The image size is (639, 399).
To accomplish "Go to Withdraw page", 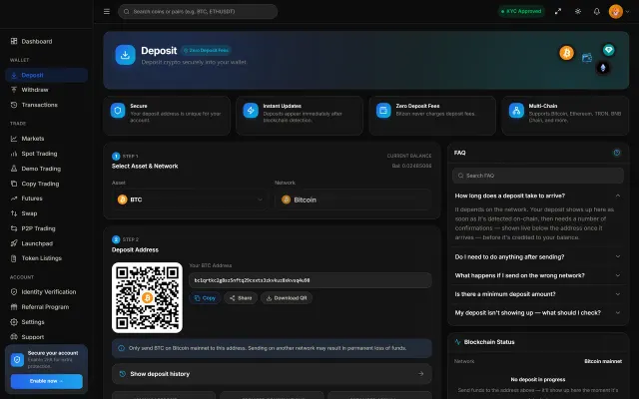I will point(47,90).
